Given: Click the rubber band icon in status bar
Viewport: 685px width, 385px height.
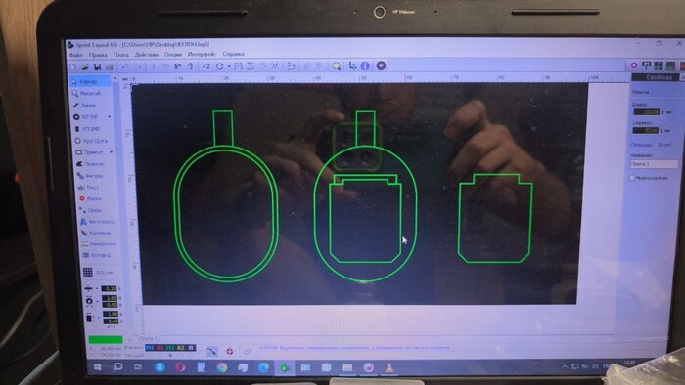Looking at the screenshot, I should 212,351.
